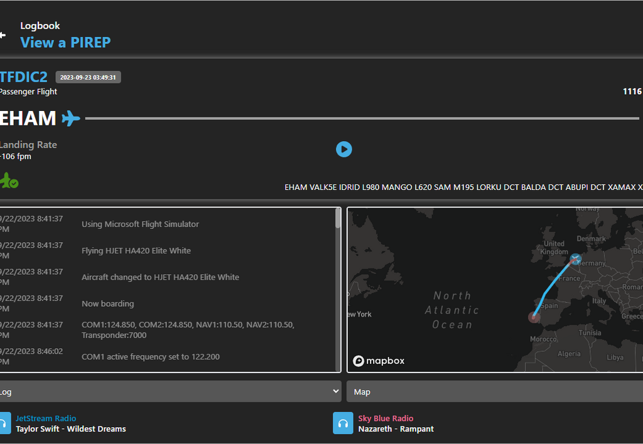Click the TFDIC2 flight number heading
Image resolution: width=643 pixels, height=444 pixels.
tap(24, 77)
